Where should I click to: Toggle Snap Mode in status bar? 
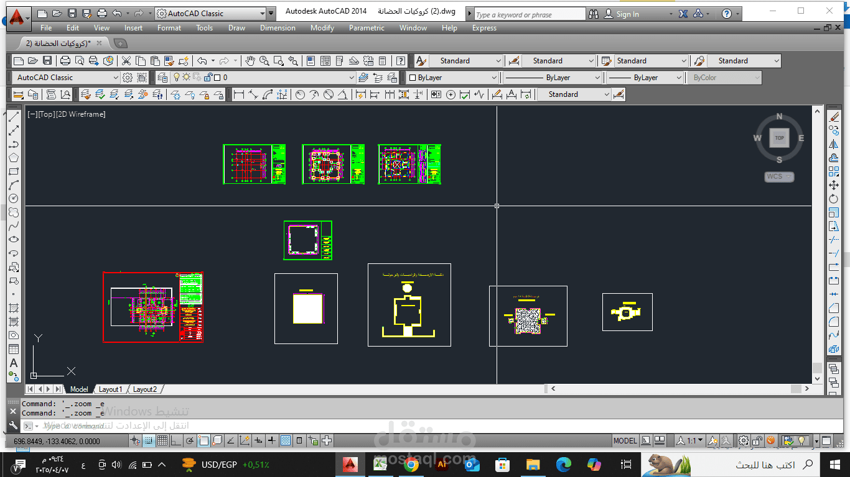click(149, 440)
